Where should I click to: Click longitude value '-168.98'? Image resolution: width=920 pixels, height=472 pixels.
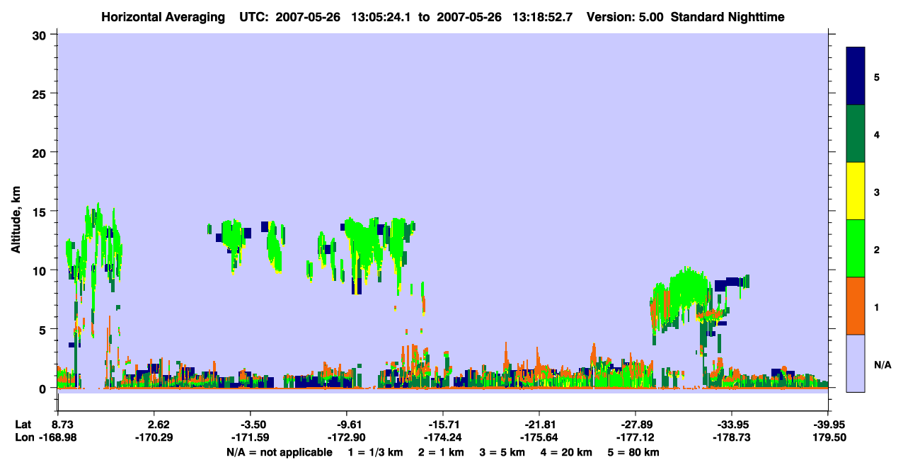[57, 438]
